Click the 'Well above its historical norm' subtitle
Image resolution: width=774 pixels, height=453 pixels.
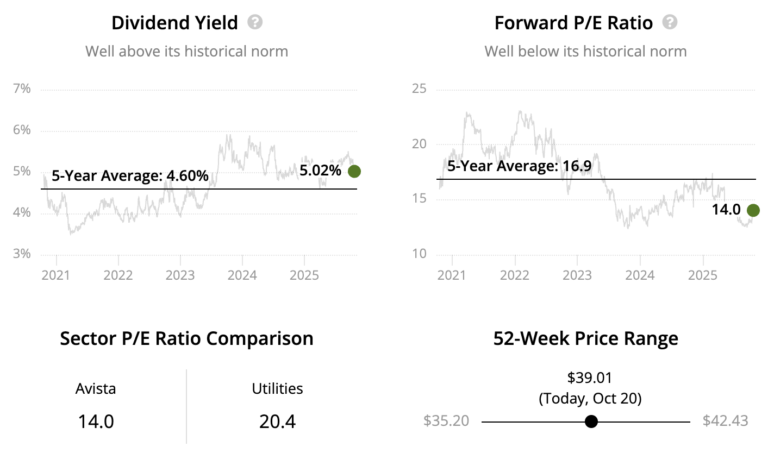click(186, 52)
